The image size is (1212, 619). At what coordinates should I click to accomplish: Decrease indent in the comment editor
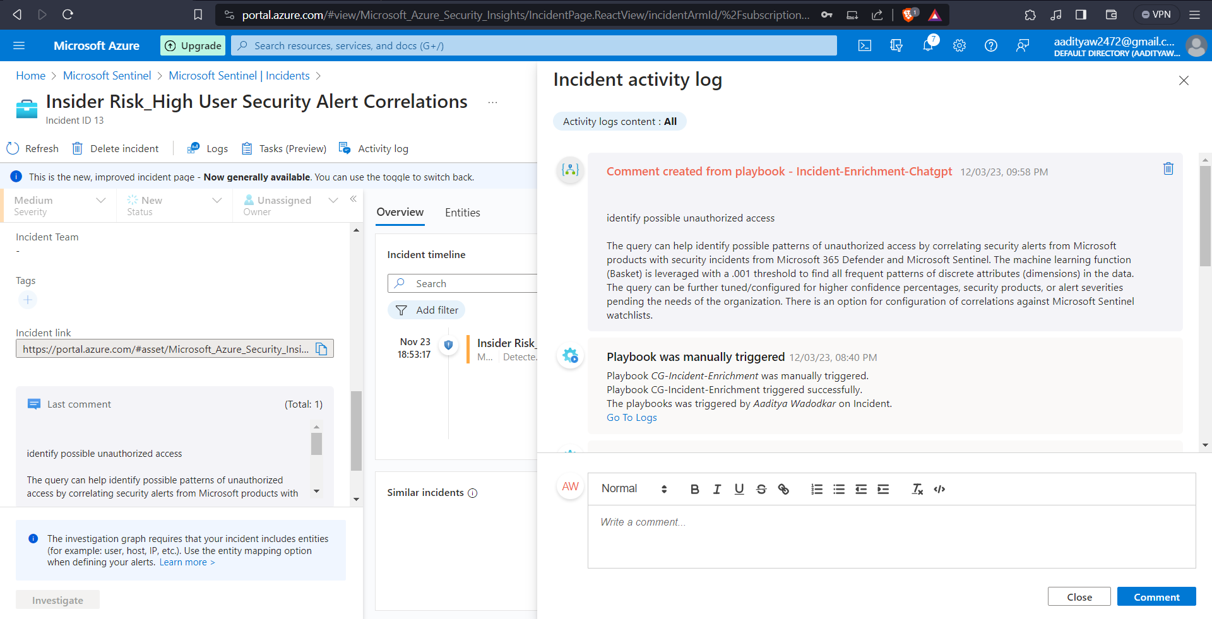861,489
